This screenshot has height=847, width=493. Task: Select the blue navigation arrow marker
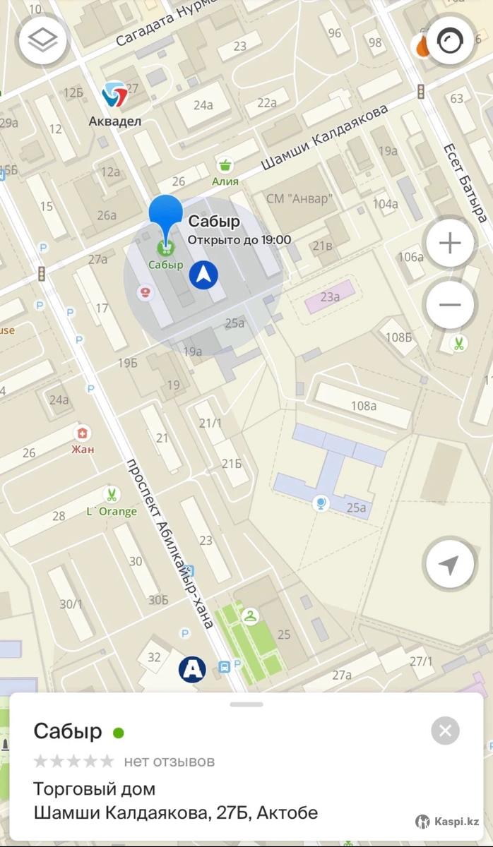pyautogui.click(x=203, y=275)
